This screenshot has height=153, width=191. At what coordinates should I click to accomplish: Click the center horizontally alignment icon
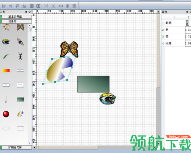click(x=38, y=6)
